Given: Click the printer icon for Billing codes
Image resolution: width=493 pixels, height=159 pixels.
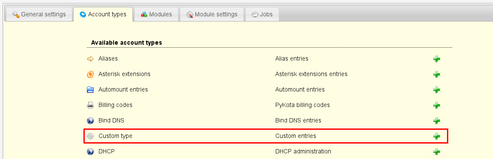Looking at the screenshot, I should click(x=90, y=105).
